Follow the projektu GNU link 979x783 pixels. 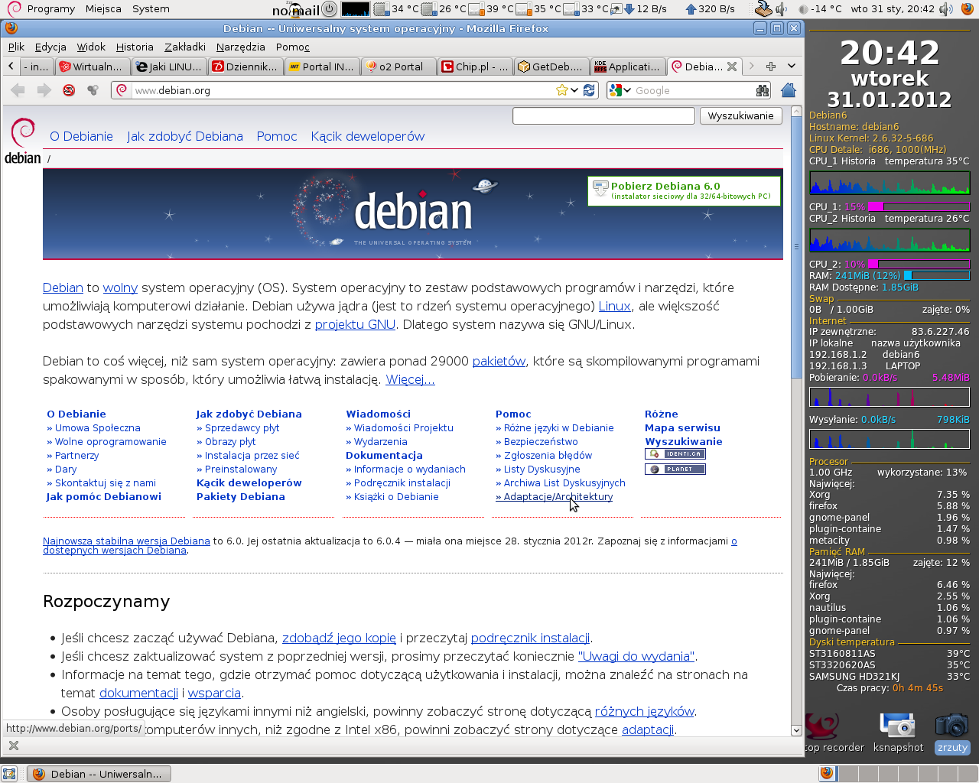[x=355, y=324]
